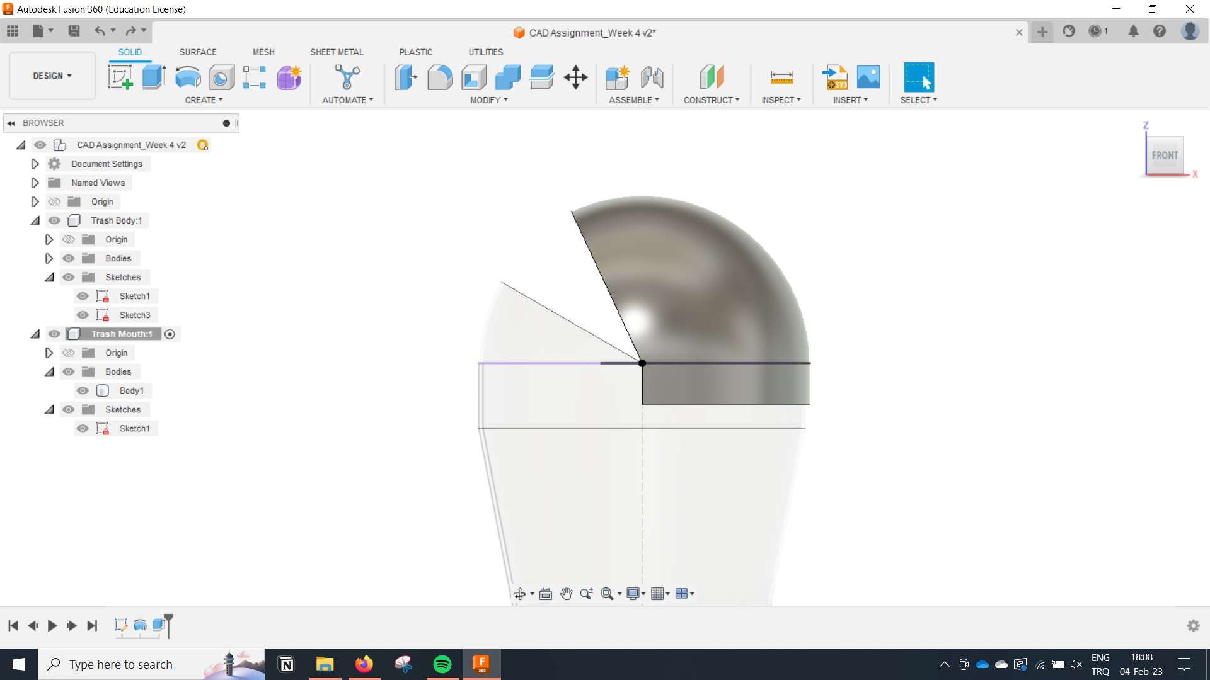1210x680 pixels.
Task: Open the INSPECT menu label
Action: click(x=781, y=100)
